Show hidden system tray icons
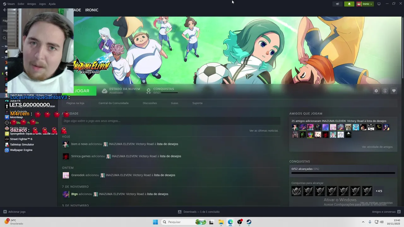The width and height of the screenshot is (404, 227). pyautogui.click(x=363, y=222)
